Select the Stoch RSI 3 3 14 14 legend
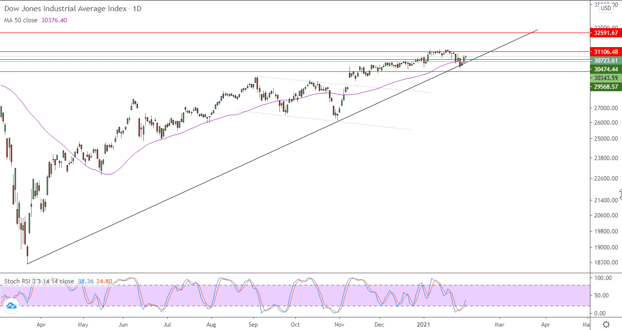Viewport: 622px width, 330px height. click(x=39, y=281)
